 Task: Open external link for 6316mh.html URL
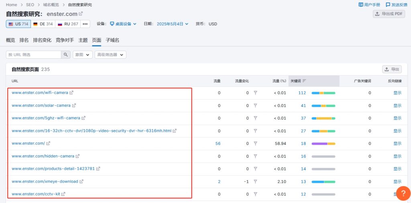(175, 131)
